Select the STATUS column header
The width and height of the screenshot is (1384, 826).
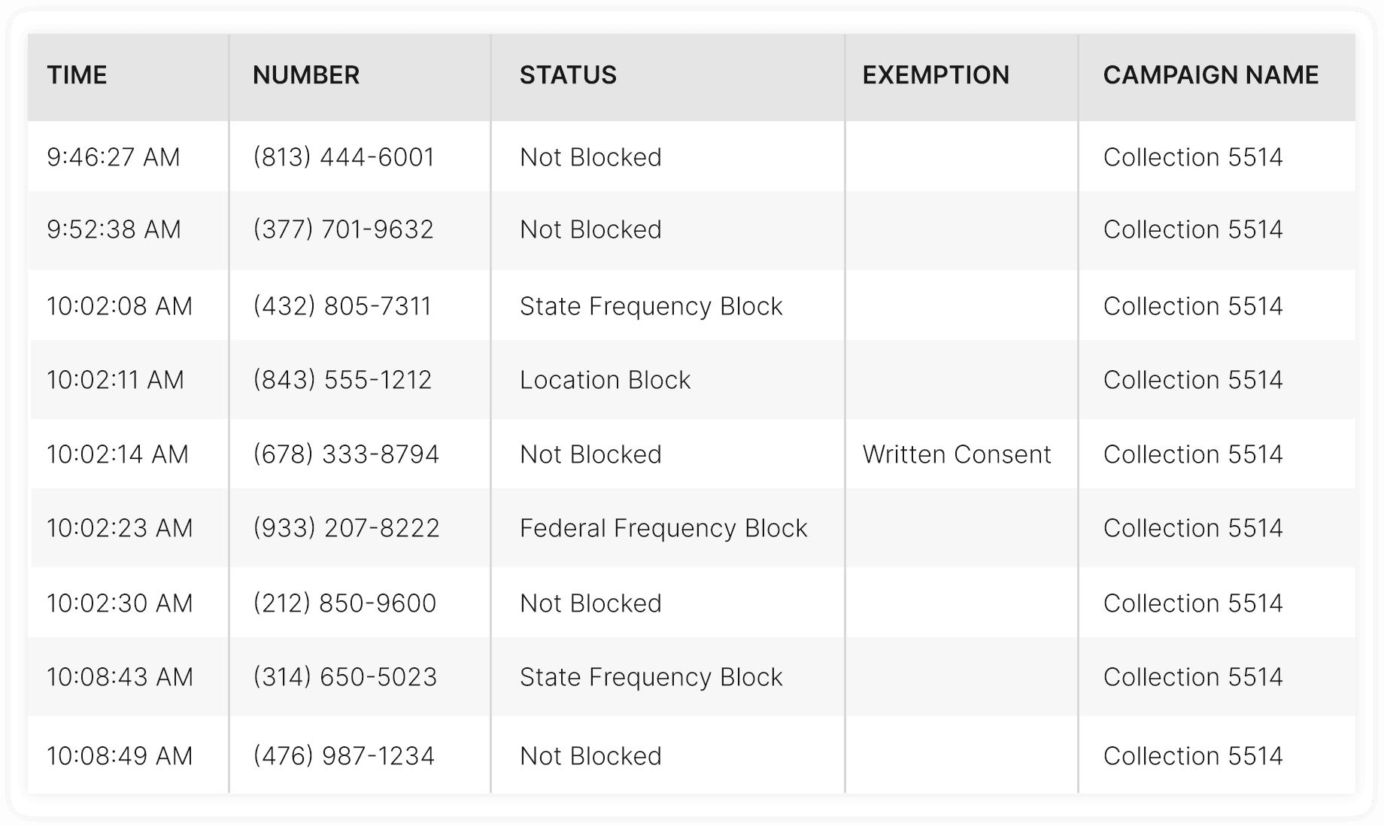pos(568,75)
